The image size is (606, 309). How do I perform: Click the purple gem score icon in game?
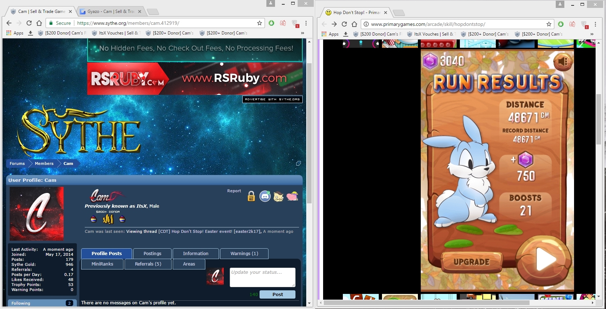(x=430, y=61)
